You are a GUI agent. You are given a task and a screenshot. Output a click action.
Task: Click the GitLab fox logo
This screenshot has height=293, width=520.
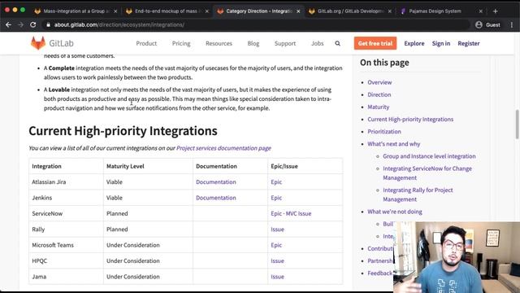tap(38, 43)
